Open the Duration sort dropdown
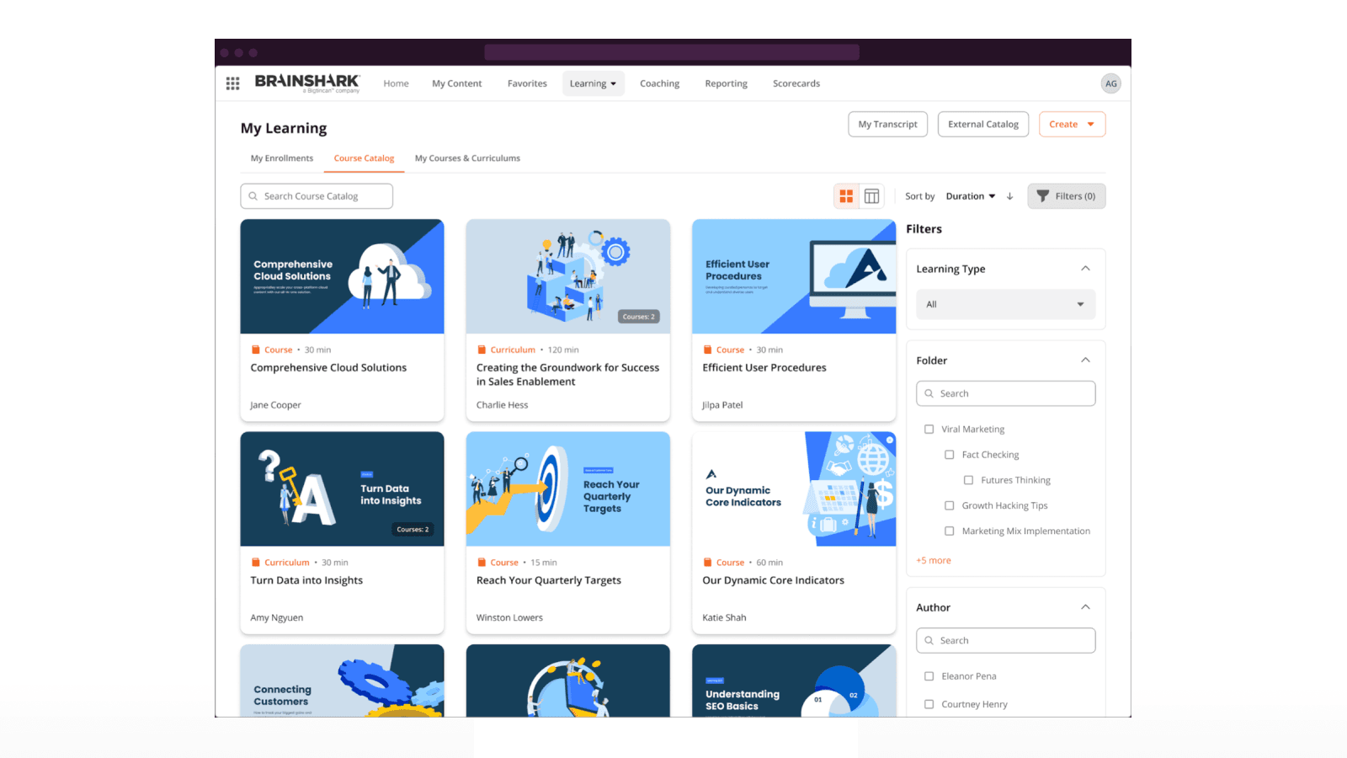Image resolution: width=1347 pixels, height=758 pixels. [970, 195]
